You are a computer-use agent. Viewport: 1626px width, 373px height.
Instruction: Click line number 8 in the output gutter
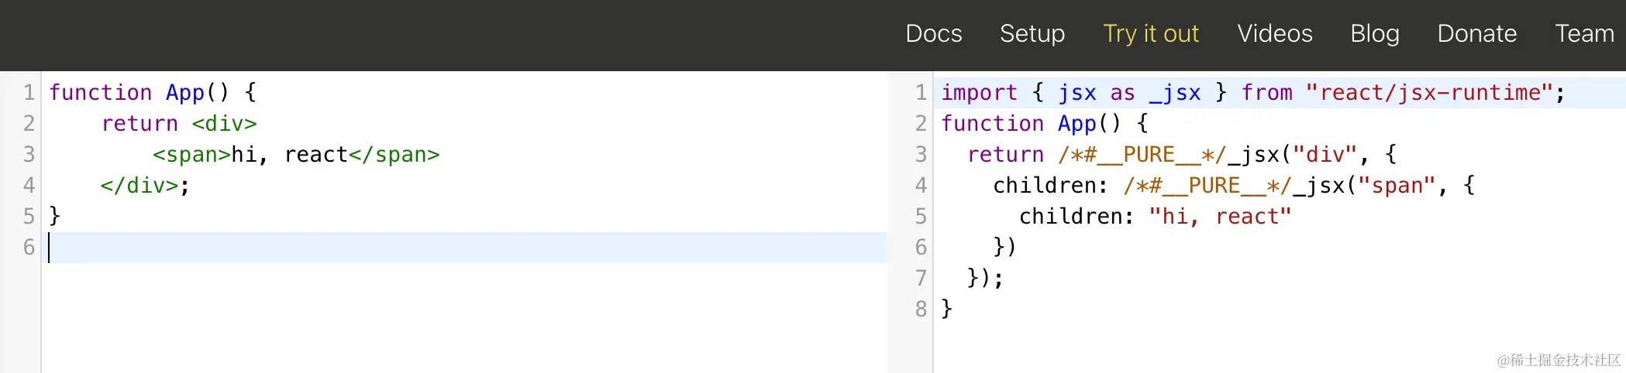coord(921,309)
